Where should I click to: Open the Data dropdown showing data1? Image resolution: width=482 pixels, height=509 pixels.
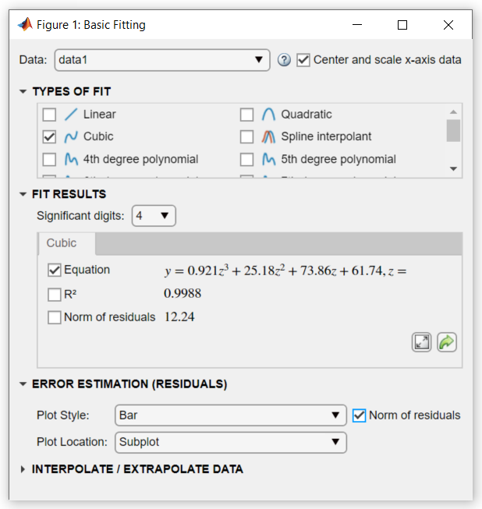coord(162,60)
